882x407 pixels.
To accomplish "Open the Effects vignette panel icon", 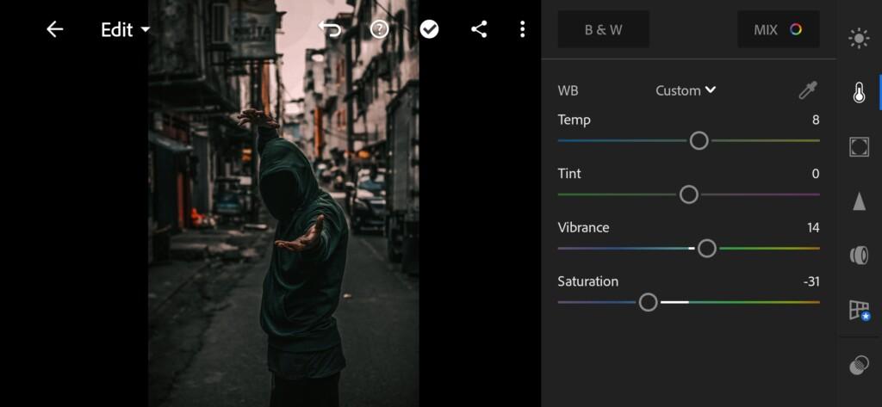I will [859, 147].
